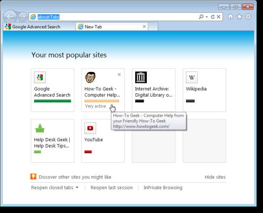Image resolution: width=263 pixels, height=213 pixels.
Task: Start InPrivate Browsing
Action: point(163,187)
